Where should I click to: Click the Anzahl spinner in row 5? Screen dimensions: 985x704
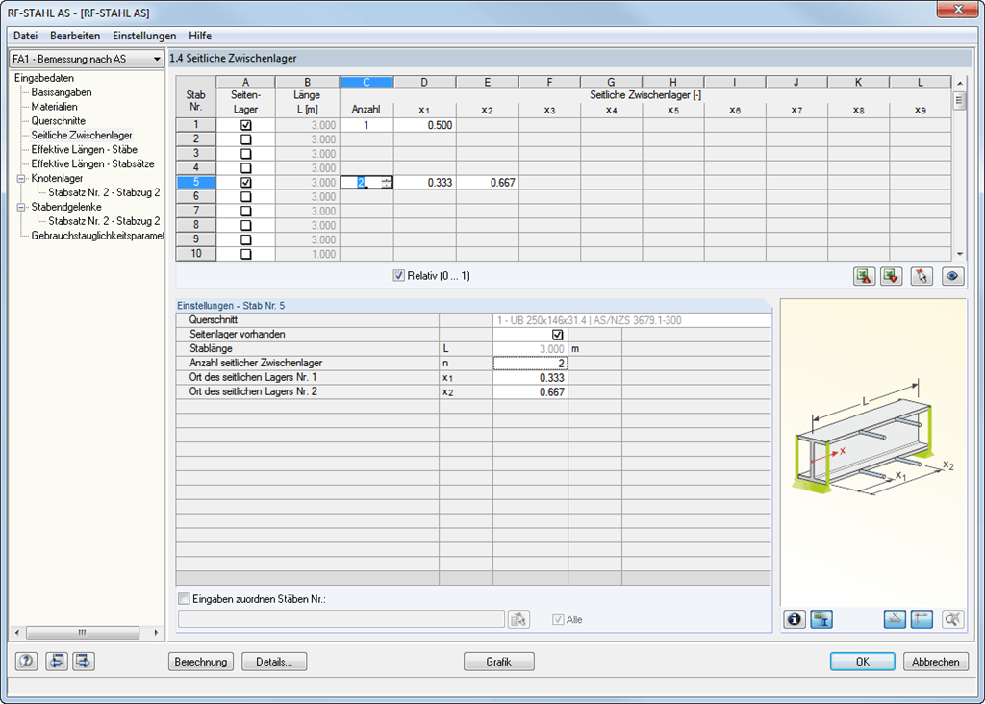coord(387,183)
